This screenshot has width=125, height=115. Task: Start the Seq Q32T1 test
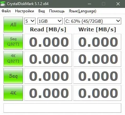tap(13, 42)
